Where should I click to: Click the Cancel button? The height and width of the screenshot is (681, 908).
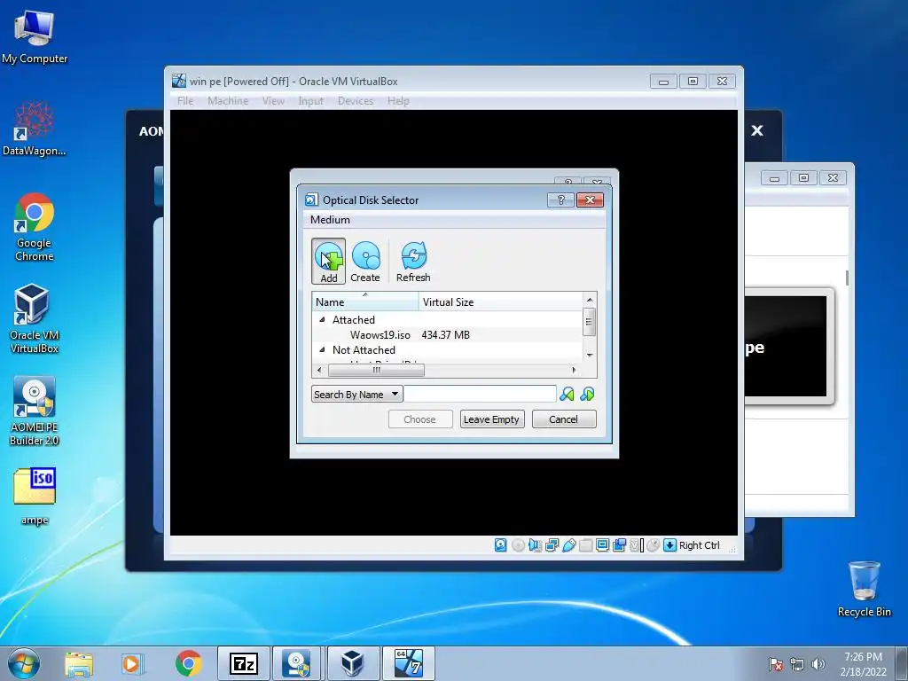point(563,419)
